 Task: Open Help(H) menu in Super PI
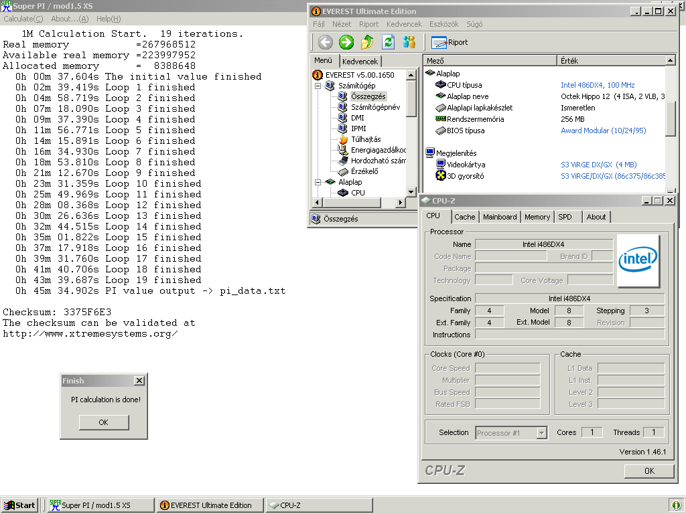(x=109, y=19)
